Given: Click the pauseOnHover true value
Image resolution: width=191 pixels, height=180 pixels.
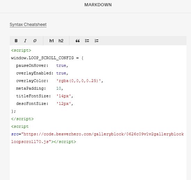Looking at the screenshot, I should 61,65.
